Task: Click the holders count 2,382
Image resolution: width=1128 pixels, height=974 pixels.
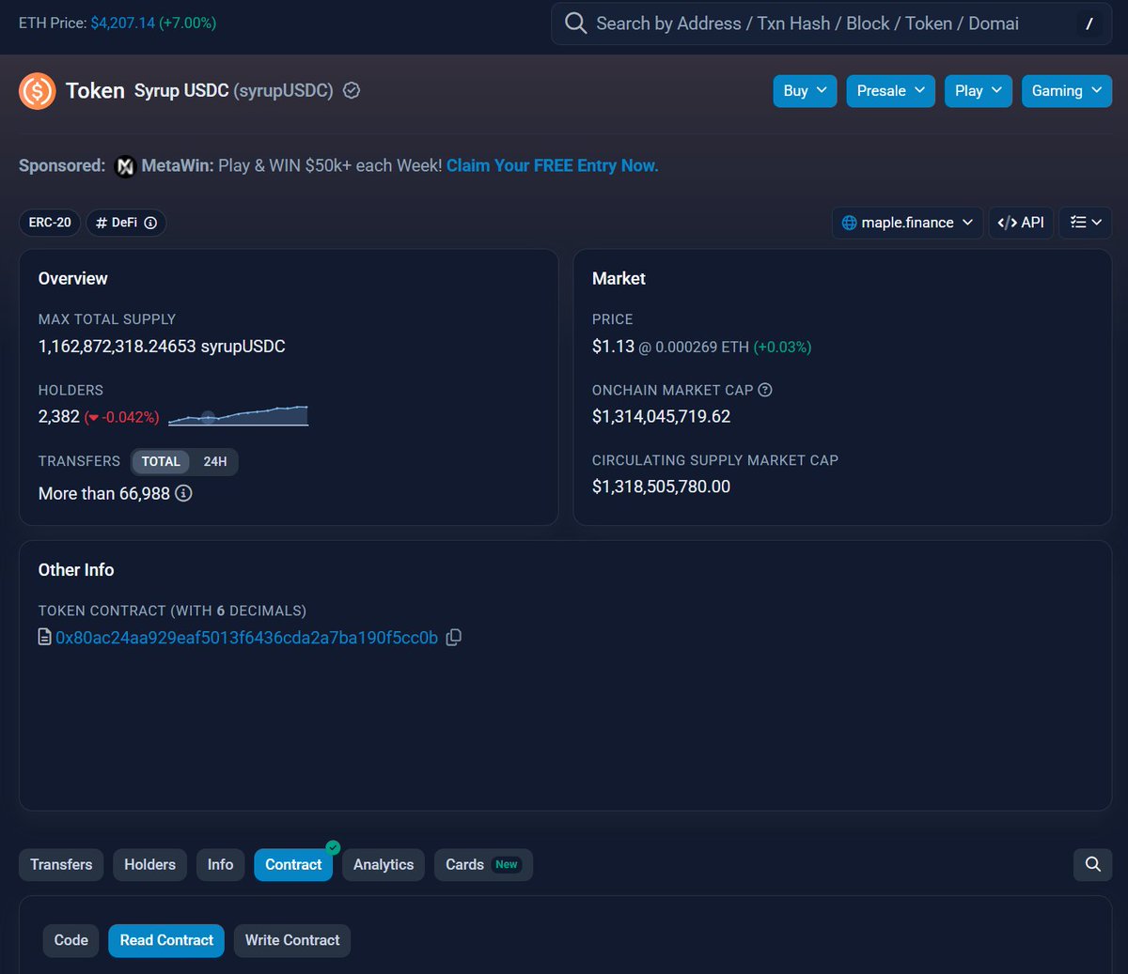Action: [59, 417]
